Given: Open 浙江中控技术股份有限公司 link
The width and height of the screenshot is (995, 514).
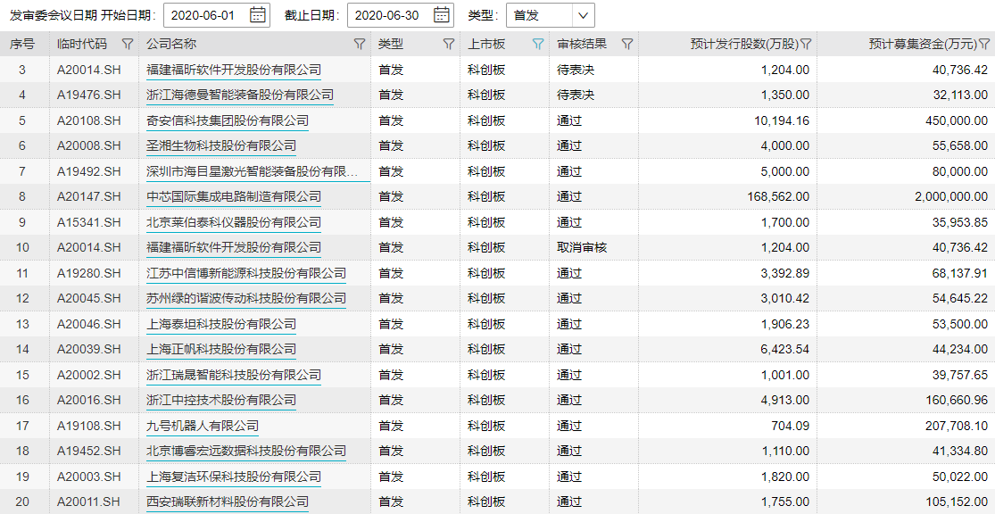Looking at the screenshot, I should 220,400.
